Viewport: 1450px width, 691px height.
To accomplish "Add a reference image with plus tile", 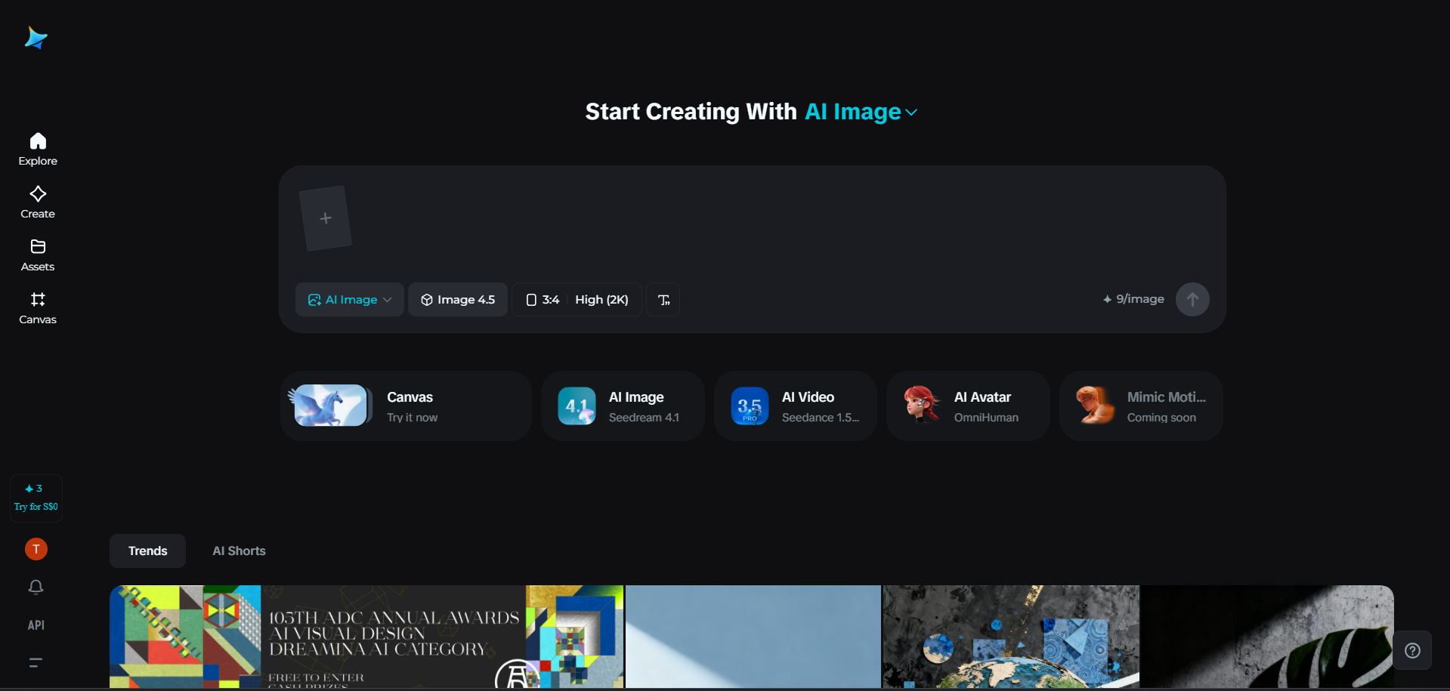I will click(326, 218).
